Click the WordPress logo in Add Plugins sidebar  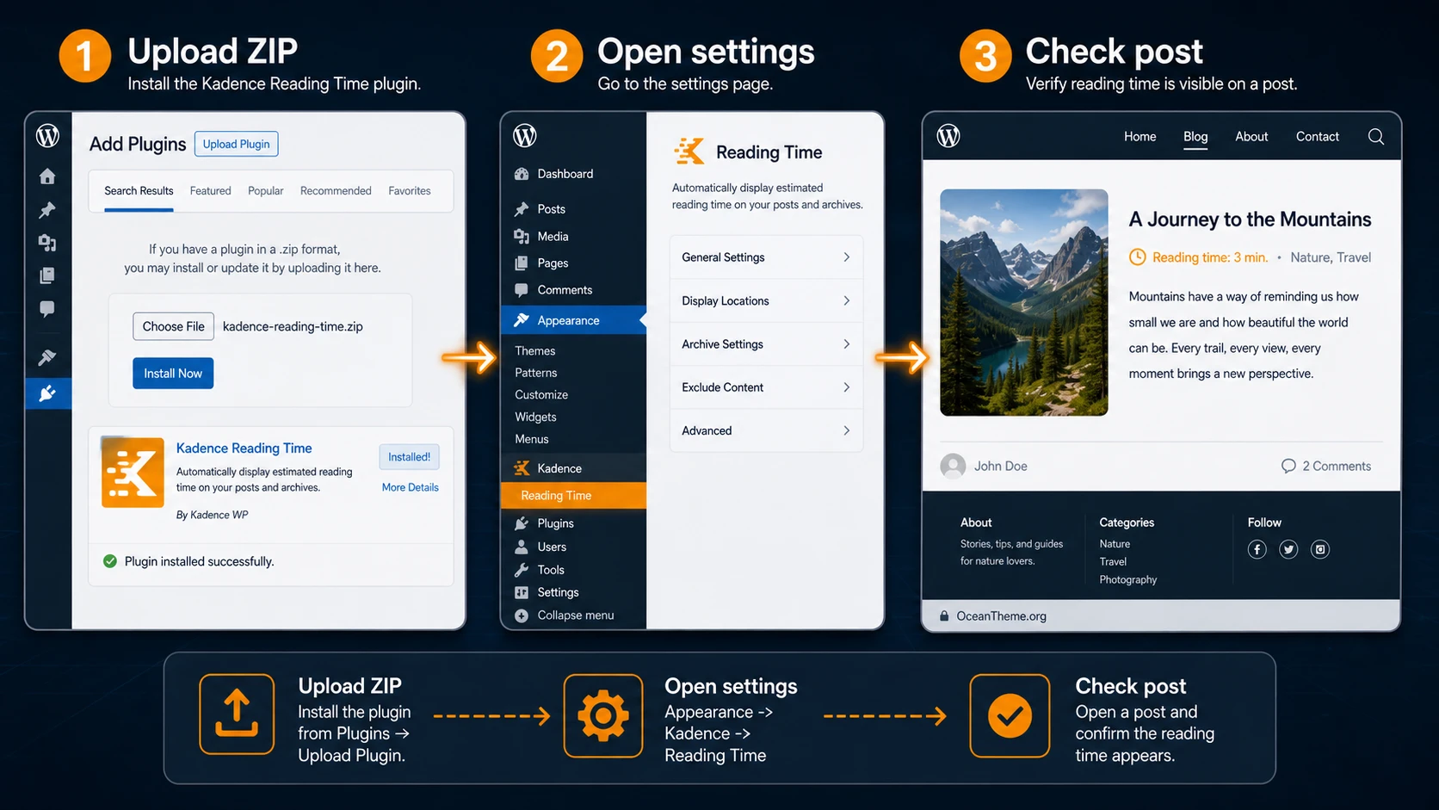(47, 135)
